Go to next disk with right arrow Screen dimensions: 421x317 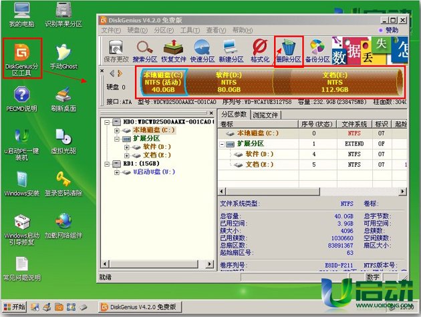[120, 73]
